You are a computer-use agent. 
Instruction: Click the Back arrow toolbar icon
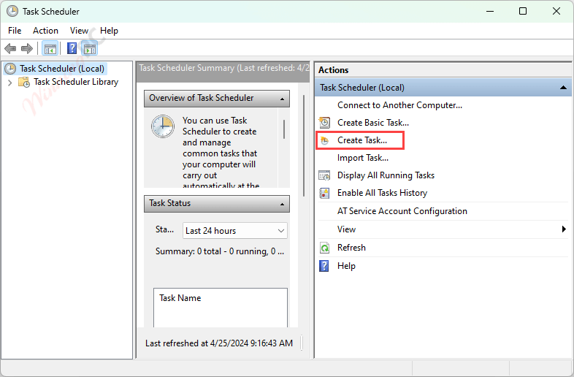pos(10,48)
